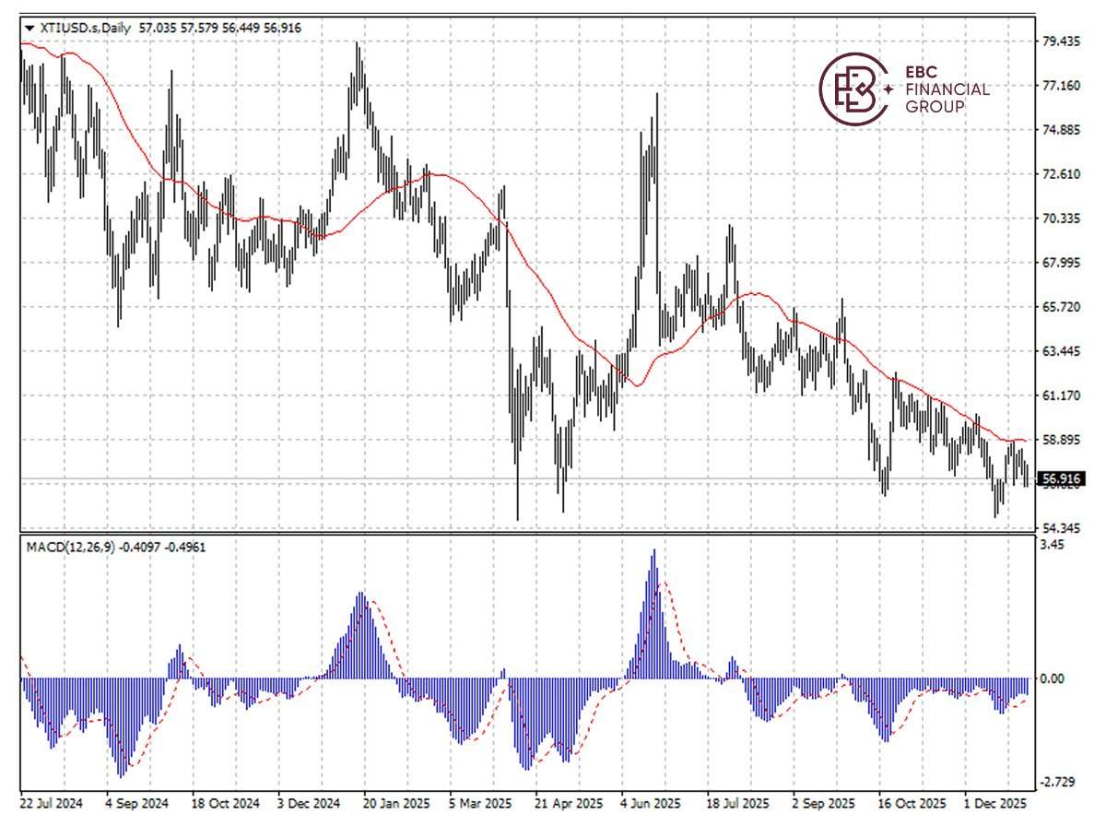1106x826 pixels.
Task: Click the 22 Jul 2024 date label
Action: point(51,803)
